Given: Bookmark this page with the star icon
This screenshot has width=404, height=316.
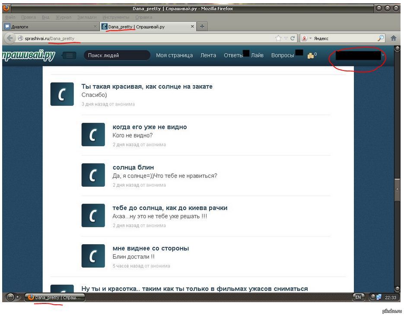Looking at the screenshot, I should (x=278, y=38).
